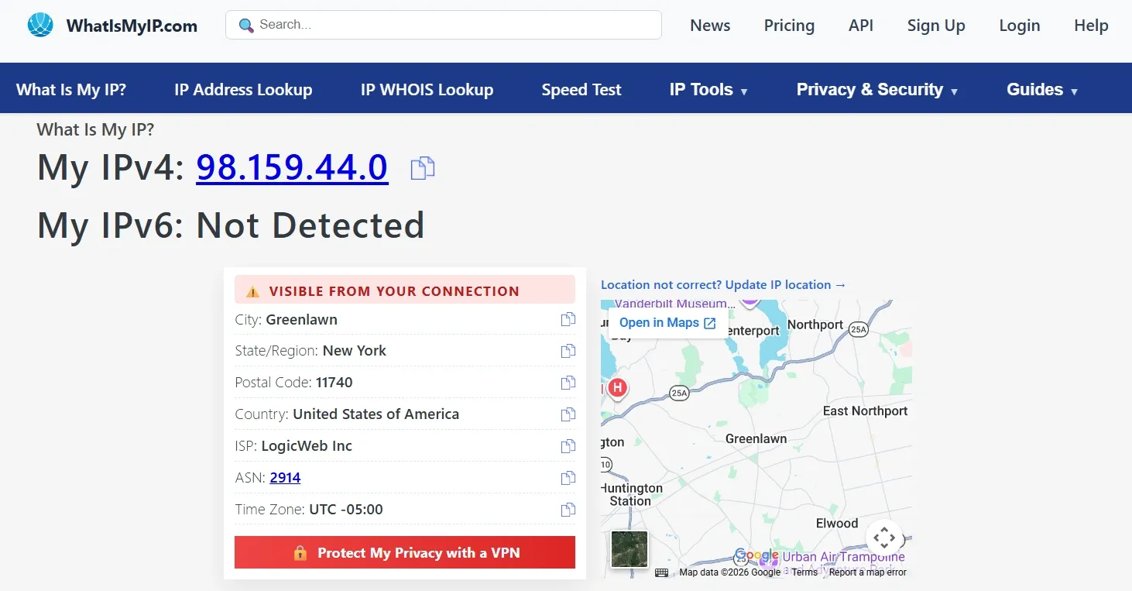The image size is (1132, 591).
Task: Click the search magnifier icon
Action: coord(246,26)
